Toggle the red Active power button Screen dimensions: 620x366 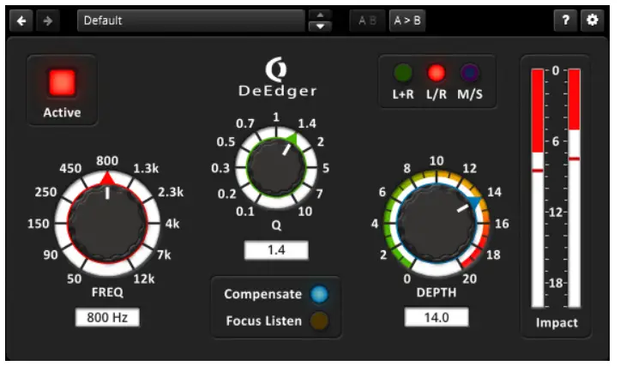pos(62,82)
